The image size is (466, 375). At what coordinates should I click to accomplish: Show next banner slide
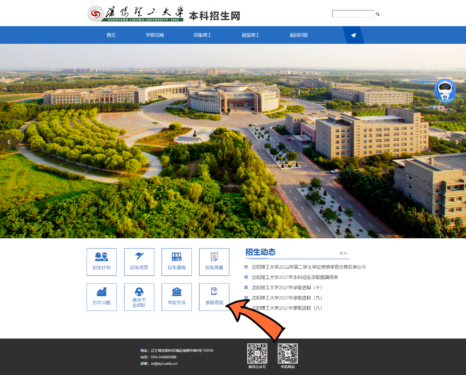457,142
